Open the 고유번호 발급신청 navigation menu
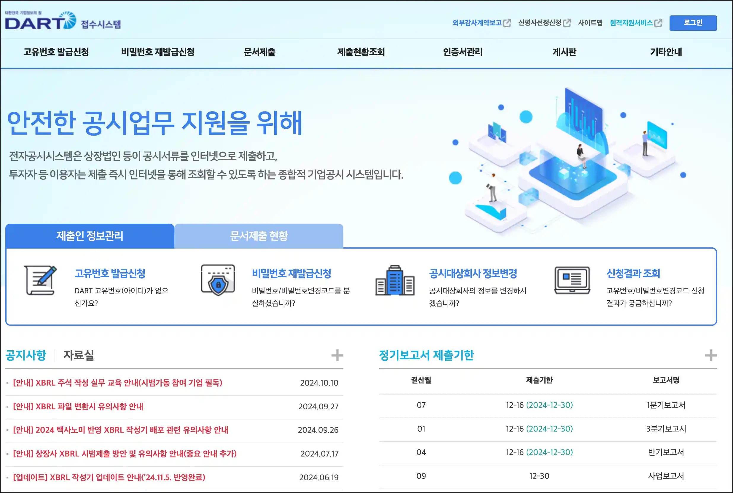 click(x=56, y=52)
